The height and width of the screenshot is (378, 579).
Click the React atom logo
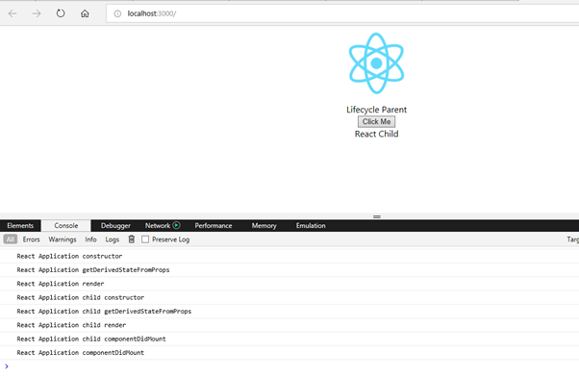(376, 63)
